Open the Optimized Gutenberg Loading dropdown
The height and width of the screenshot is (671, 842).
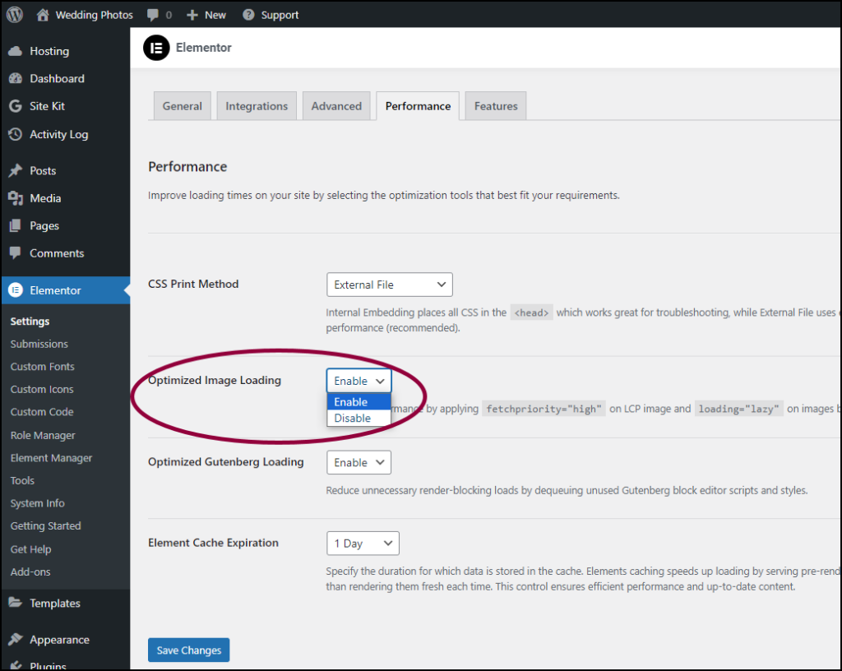click(359, 462)
